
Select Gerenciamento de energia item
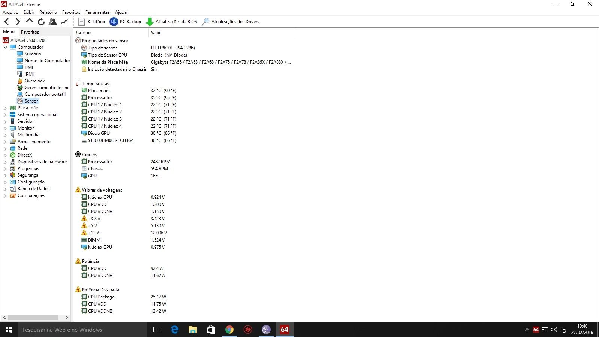coord(43,88)
